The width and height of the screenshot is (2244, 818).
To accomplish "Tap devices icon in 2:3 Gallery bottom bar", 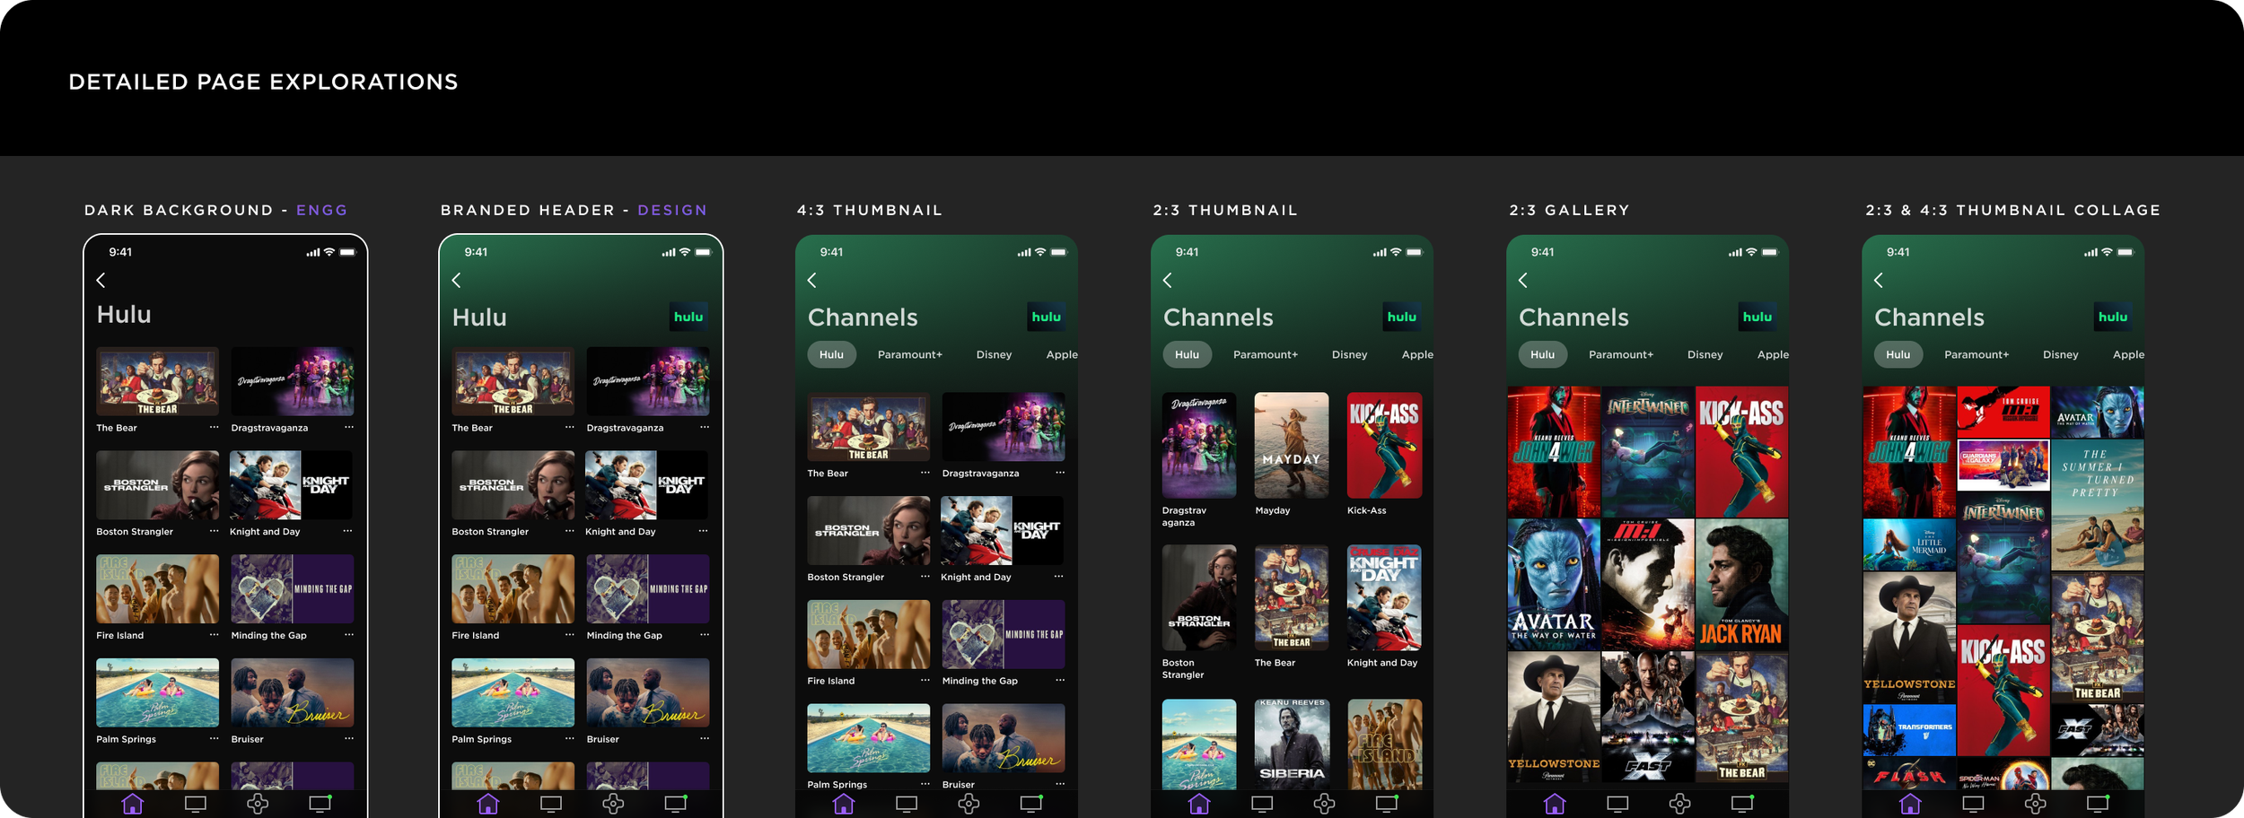I will point(1742,803).
